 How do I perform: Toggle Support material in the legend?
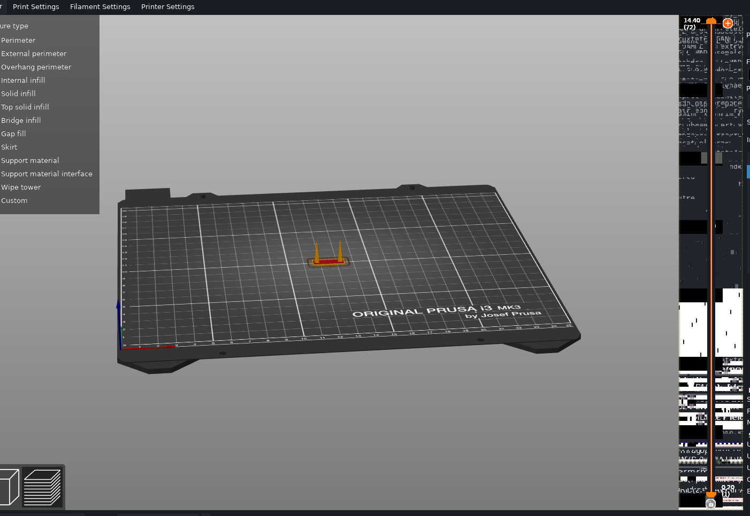click(x=30, y=161)
